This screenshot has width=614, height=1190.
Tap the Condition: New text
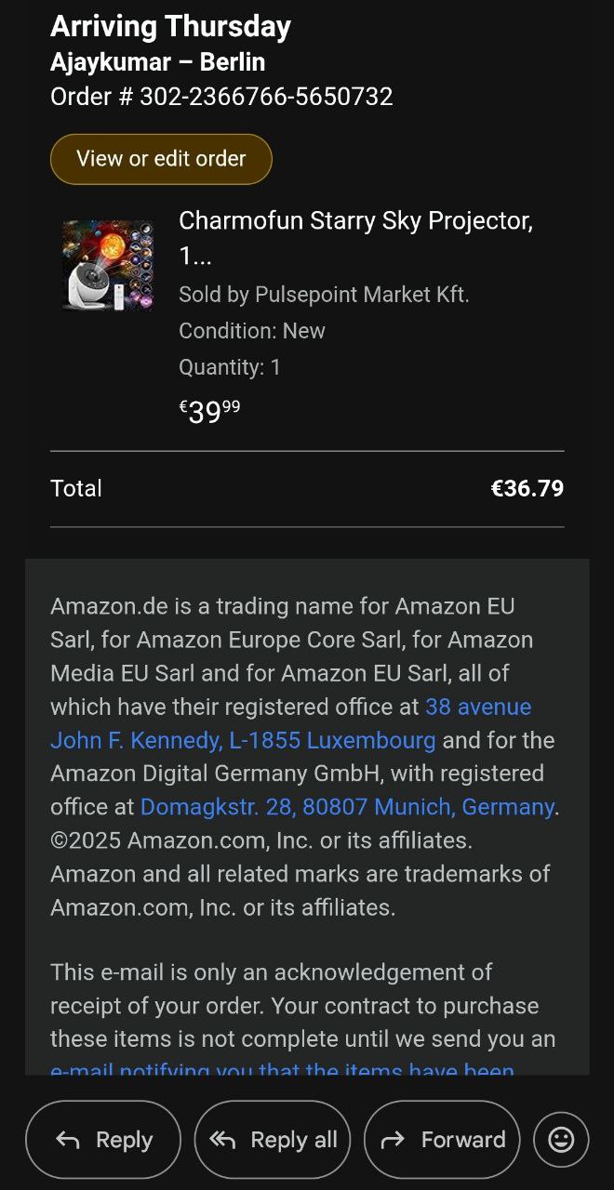[x=252, y=331]
